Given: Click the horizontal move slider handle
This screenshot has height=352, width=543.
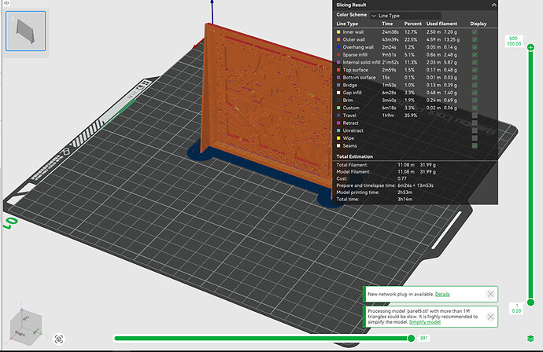Looking at the screenshot, I should coord(411,338).
